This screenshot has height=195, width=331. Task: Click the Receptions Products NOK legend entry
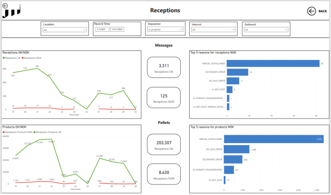pyautogui.click(x=18, y=132)
